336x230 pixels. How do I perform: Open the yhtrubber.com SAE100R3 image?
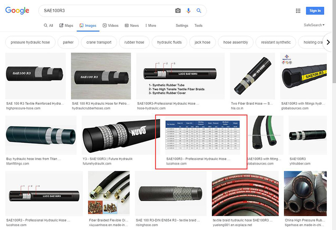[307, 135]
